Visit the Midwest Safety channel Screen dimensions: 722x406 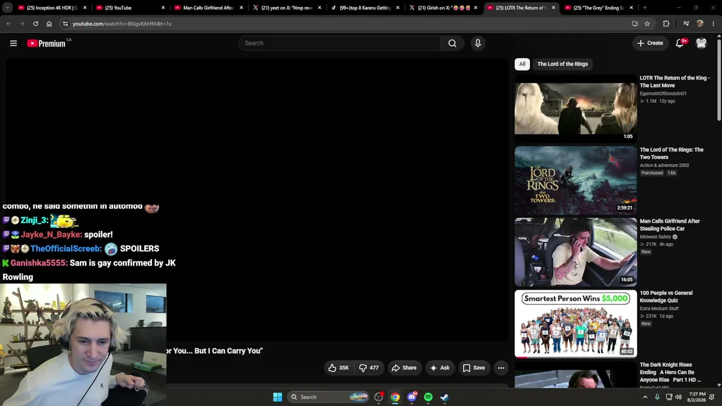pyautogui.click(x=655, y=237)
